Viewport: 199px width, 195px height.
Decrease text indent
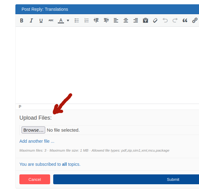point(96,21)
